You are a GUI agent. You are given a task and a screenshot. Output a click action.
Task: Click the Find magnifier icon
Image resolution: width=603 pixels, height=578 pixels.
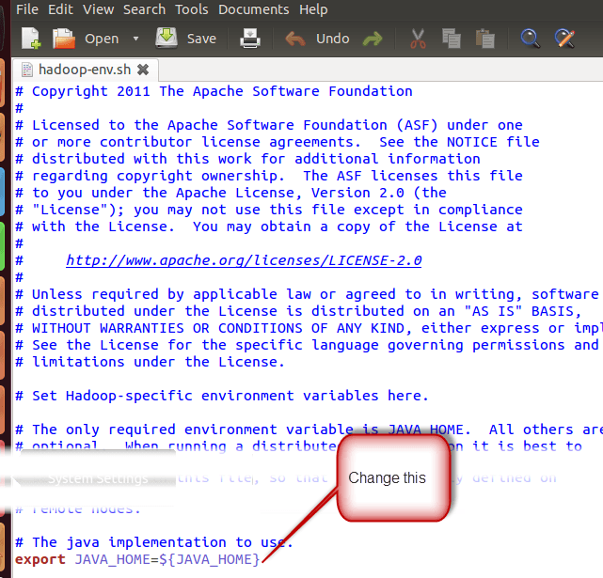(x=531, y=39)
